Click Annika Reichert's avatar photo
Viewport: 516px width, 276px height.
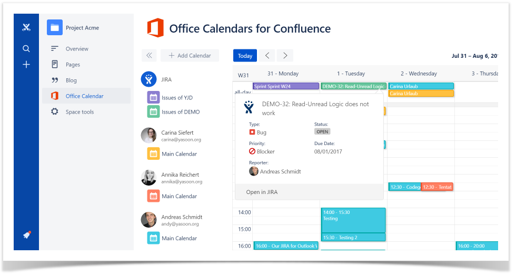[148, 178]
